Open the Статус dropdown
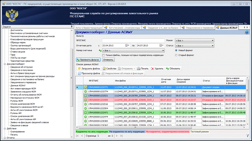 click(x=195, y=46)
